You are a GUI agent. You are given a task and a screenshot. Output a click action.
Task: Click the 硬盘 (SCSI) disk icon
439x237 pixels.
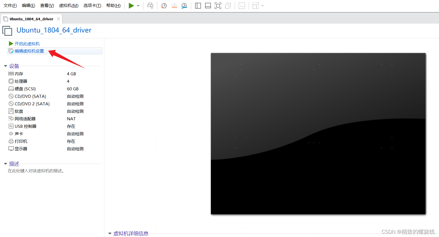11,89
